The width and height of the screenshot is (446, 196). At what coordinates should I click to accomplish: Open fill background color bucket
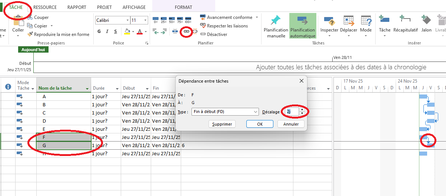point(127,31)
